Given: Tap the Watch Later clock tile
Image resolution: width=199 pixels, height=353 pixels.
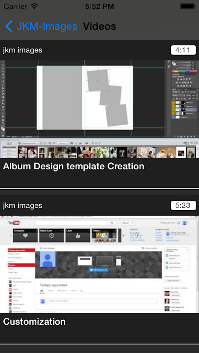Looking at the screenshot, I should coord(52,236).
